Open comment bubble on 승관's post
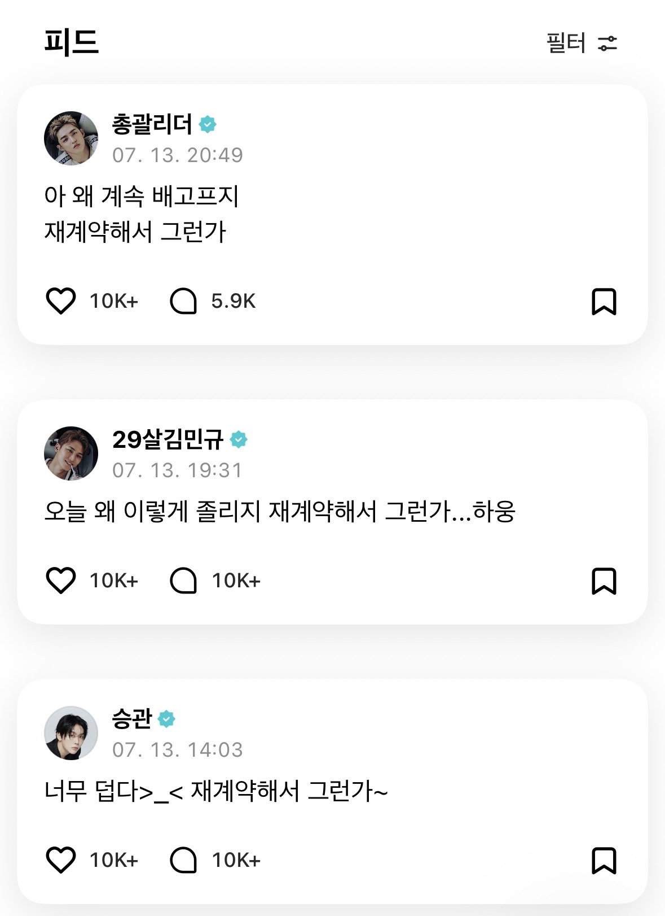This screenshot has height=916, width=665. pyautogui.click(x=183, y=860)
